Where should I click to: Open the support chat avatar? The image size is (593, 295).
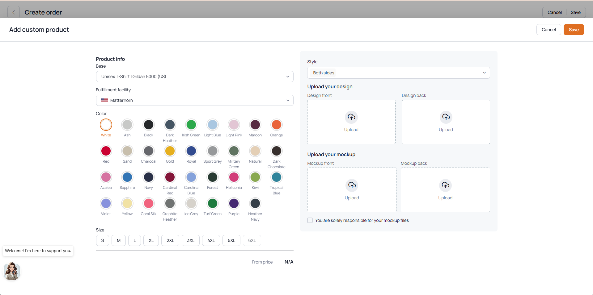[x=12, y=271]
